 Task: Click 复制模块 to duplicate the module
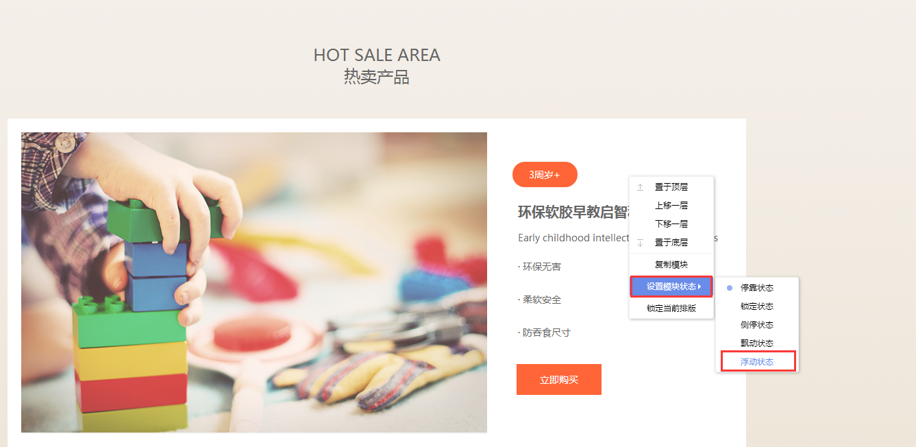(x=671, y=264)
